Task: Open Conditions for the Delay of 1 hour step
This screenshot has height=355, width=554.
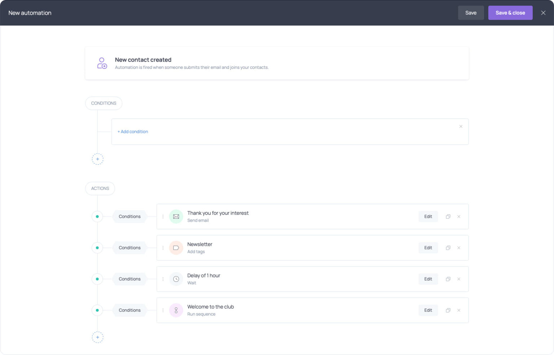Action: [129, 279]
